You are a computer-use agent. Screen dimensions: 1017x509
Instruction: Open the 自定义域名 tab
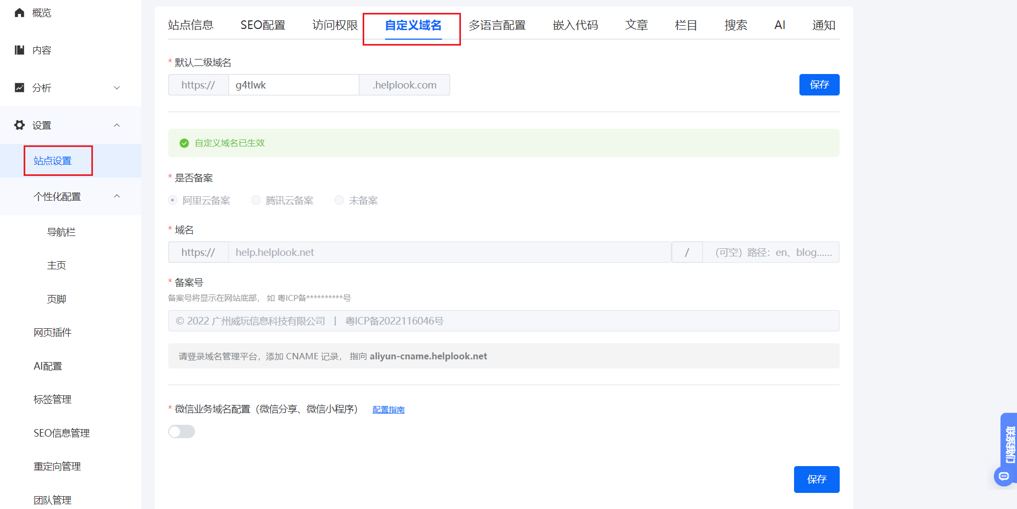[x=413, y=25]
